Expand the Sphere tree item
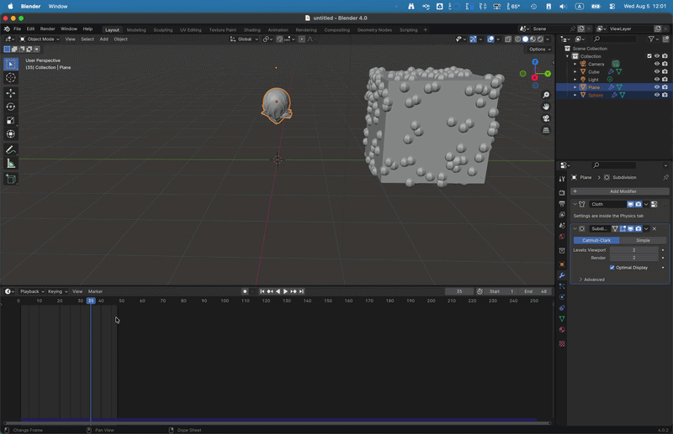The height and width of the screenshot is (434, 673). pyautogui.click(x=575, y=95)
